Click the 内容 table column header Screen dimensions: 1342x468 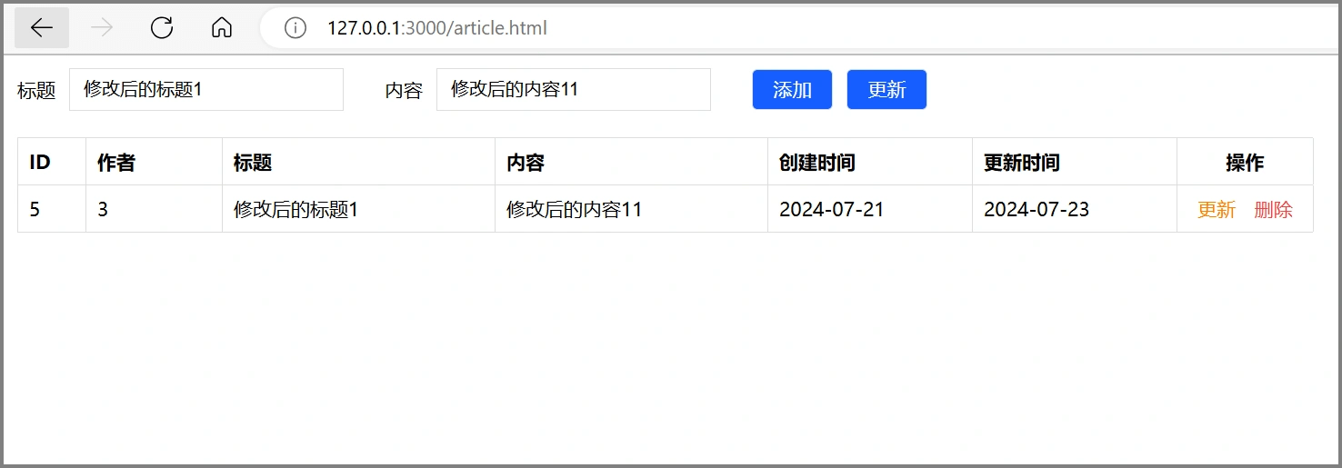coord(526,163)
